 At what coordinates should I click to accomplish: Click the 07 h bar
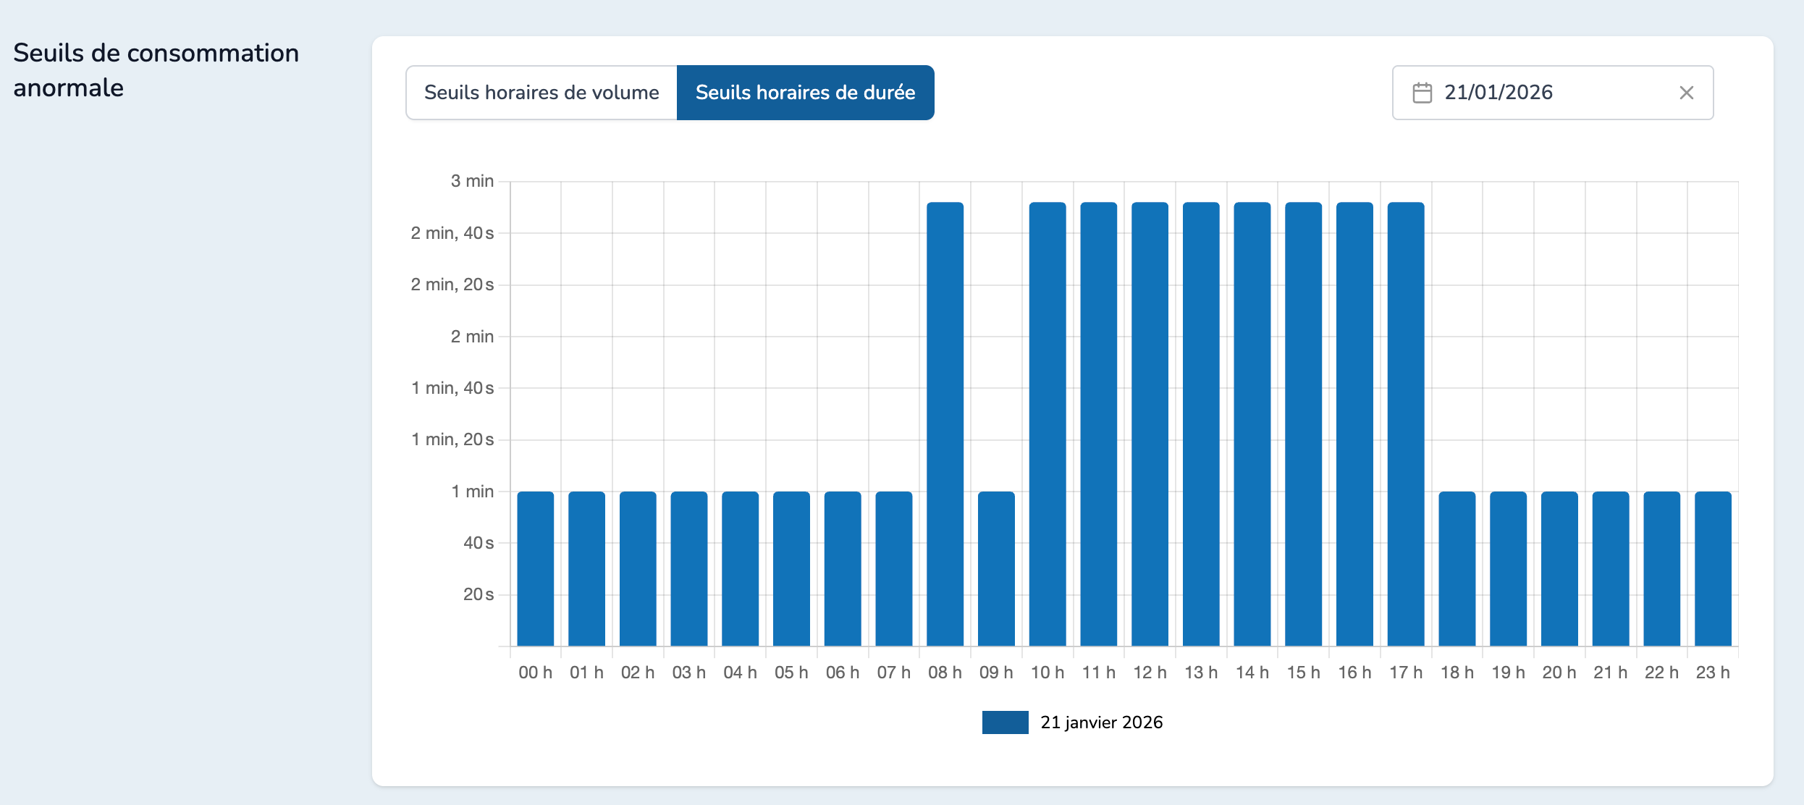click(x=894, y=568)
